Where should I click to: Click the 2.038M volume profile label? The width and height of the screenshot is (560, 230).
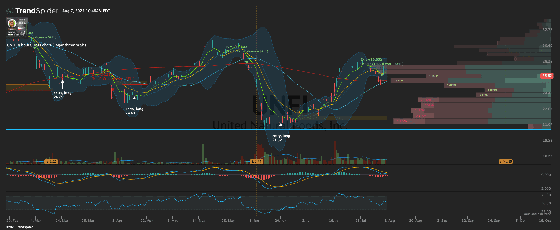point(429,105)
